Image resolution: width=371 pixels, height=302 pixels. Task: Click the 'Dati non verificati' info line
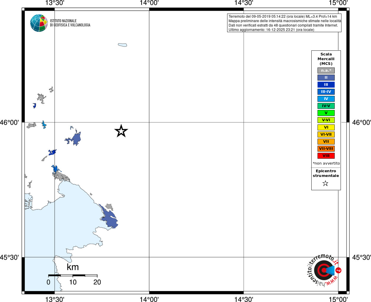tap(283, 25)
